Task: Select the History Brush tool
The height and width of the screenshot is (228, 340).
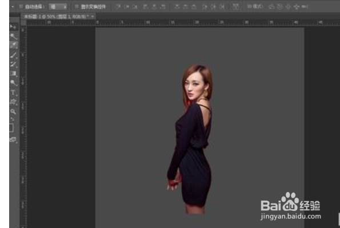Action: pos(13,64)
